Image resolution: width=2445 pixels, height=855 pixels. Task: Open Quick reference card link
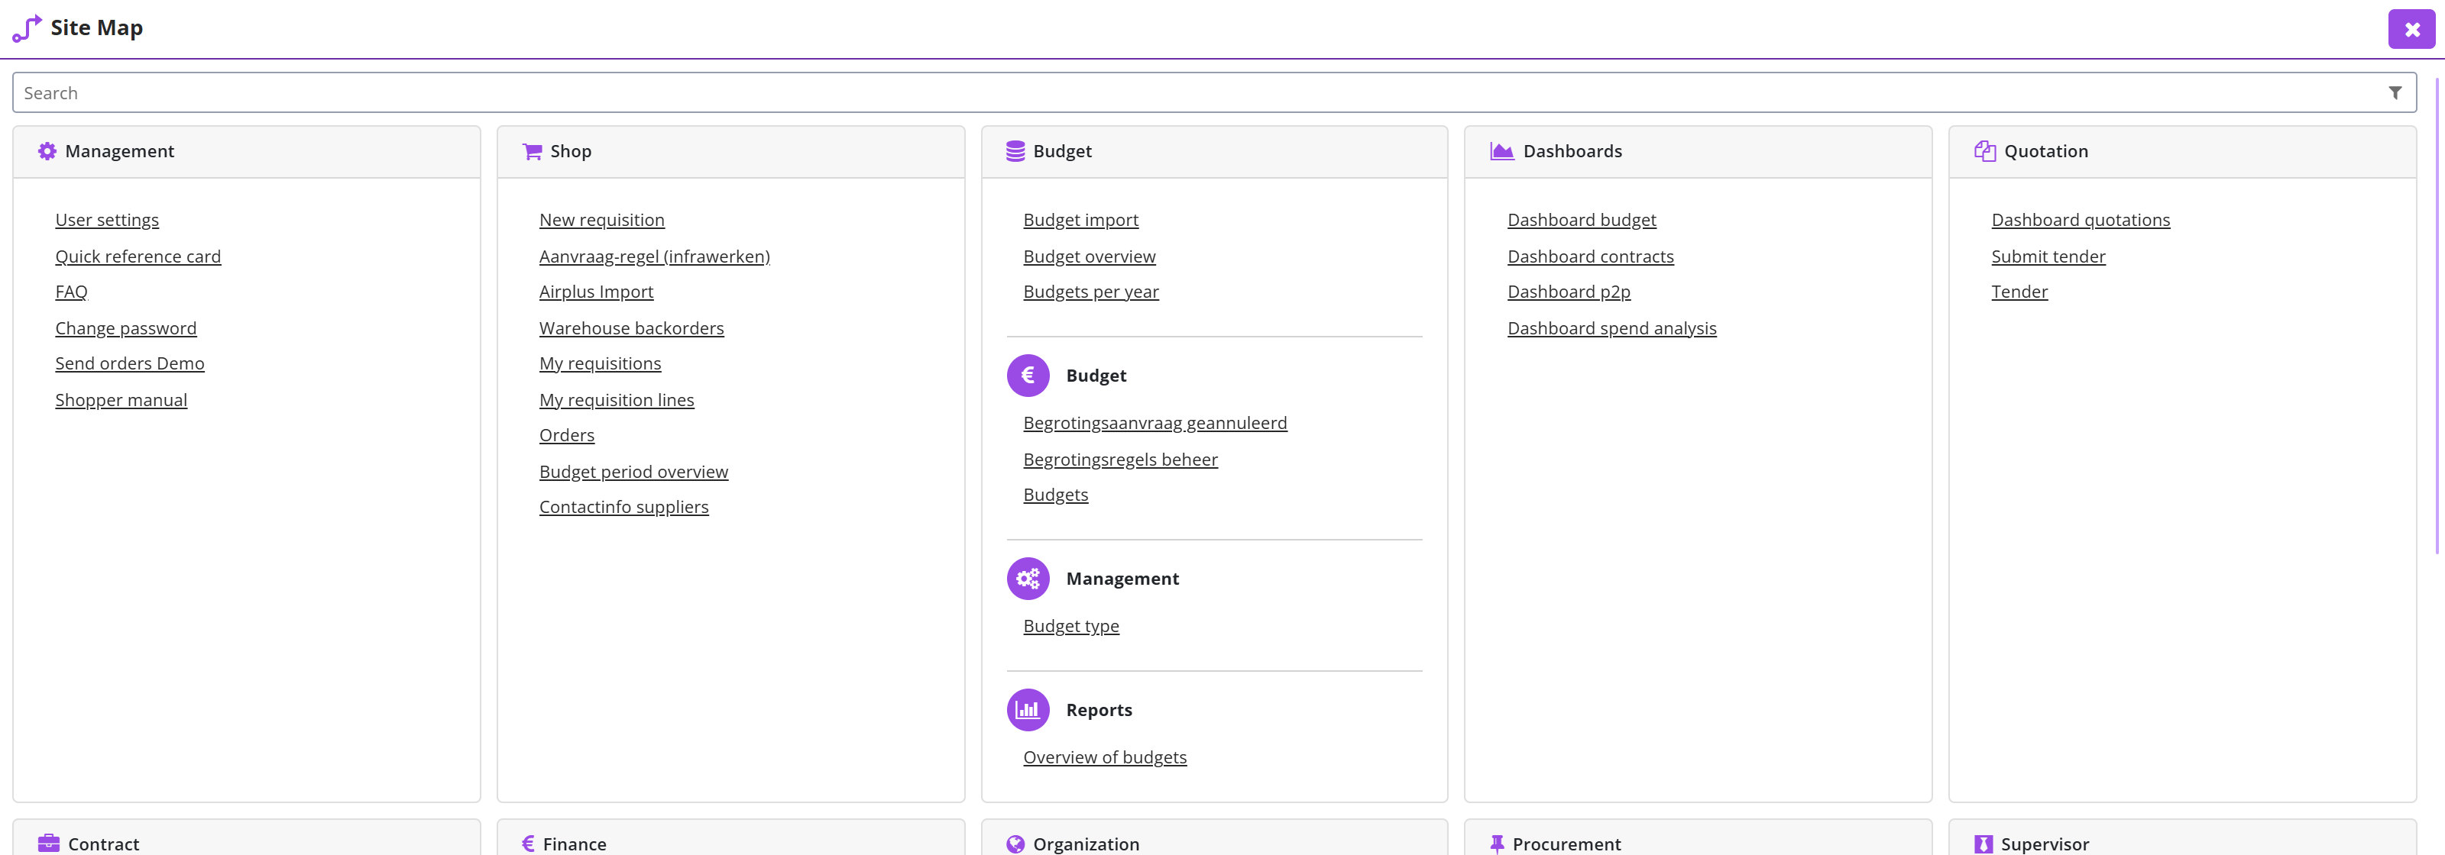[x=138, y=256]
